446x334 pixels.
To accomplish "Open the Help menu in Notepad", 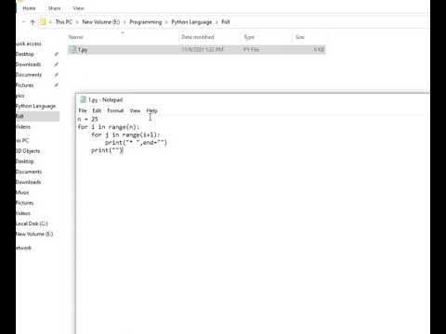I will (x=151, y=110).
